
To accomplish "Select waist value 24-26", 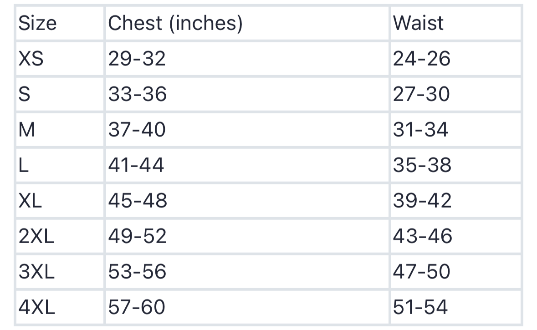I will pos(422,59).
